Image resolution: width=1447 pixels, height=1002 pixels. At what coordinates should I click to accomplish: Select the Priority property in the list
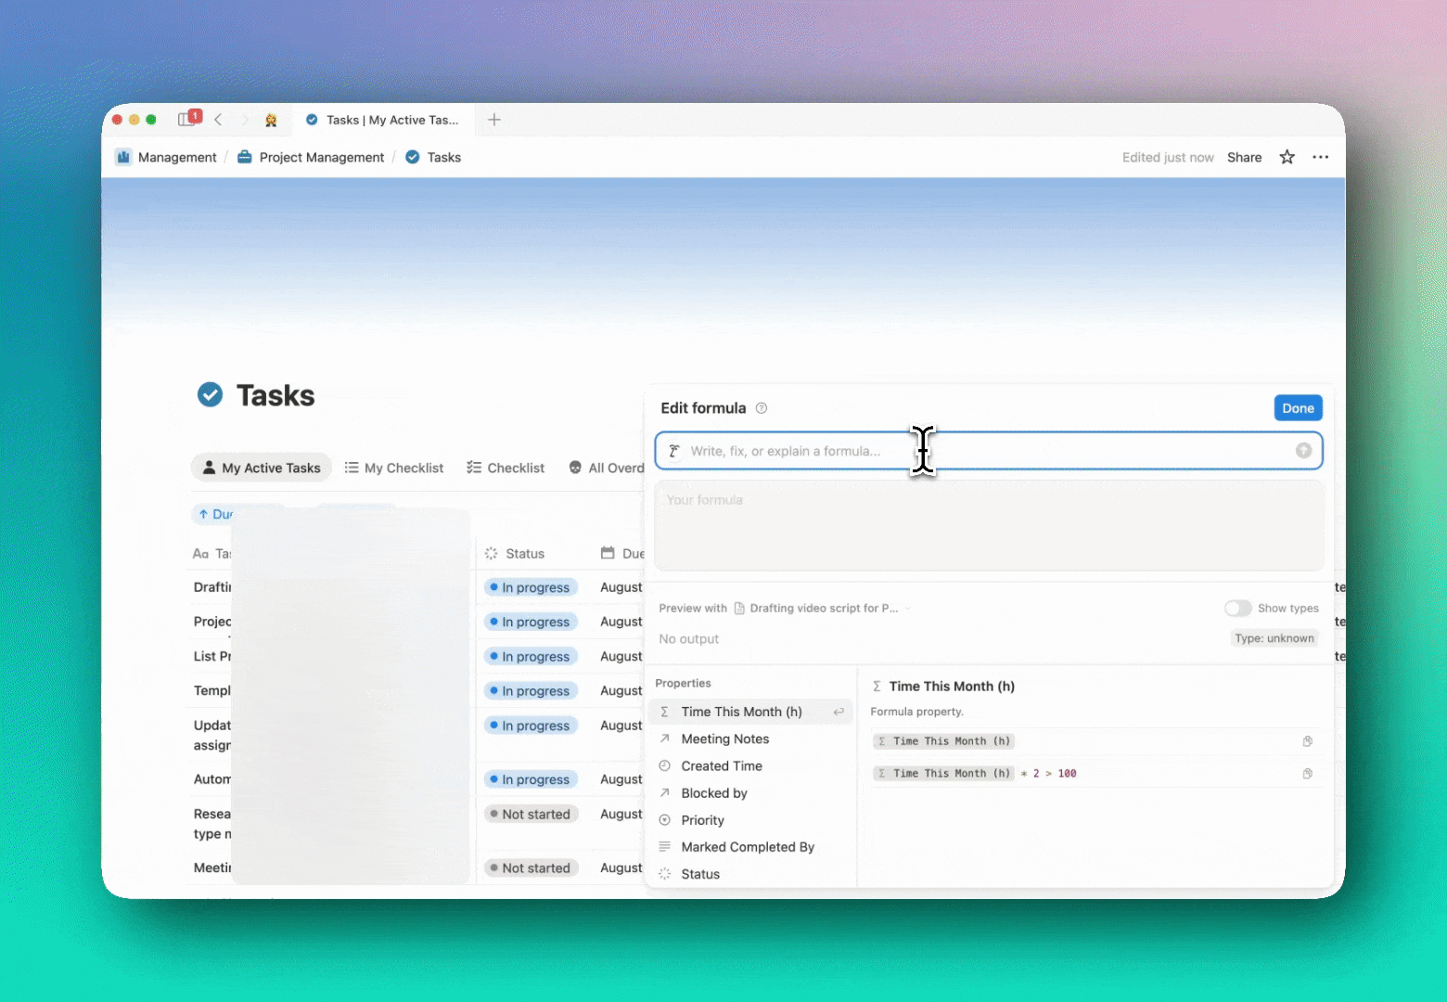click(x=702, y=820)
